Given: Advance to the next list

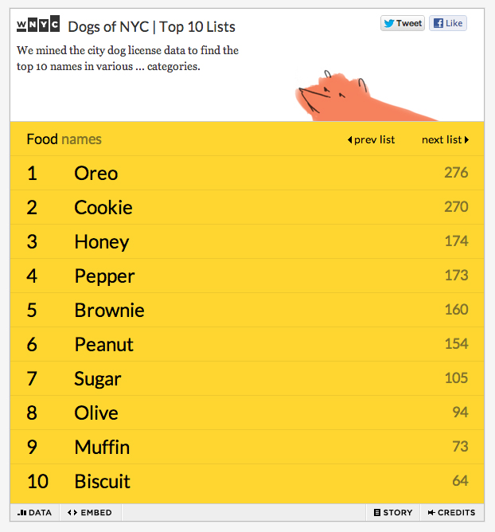Looking at the screenshot, I should point(445,139).
